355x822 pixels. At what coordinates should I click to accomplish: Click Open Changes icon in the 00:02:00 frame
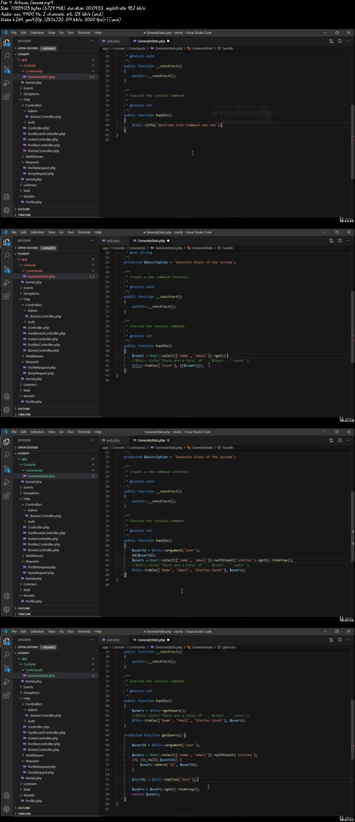coord(331,41)
